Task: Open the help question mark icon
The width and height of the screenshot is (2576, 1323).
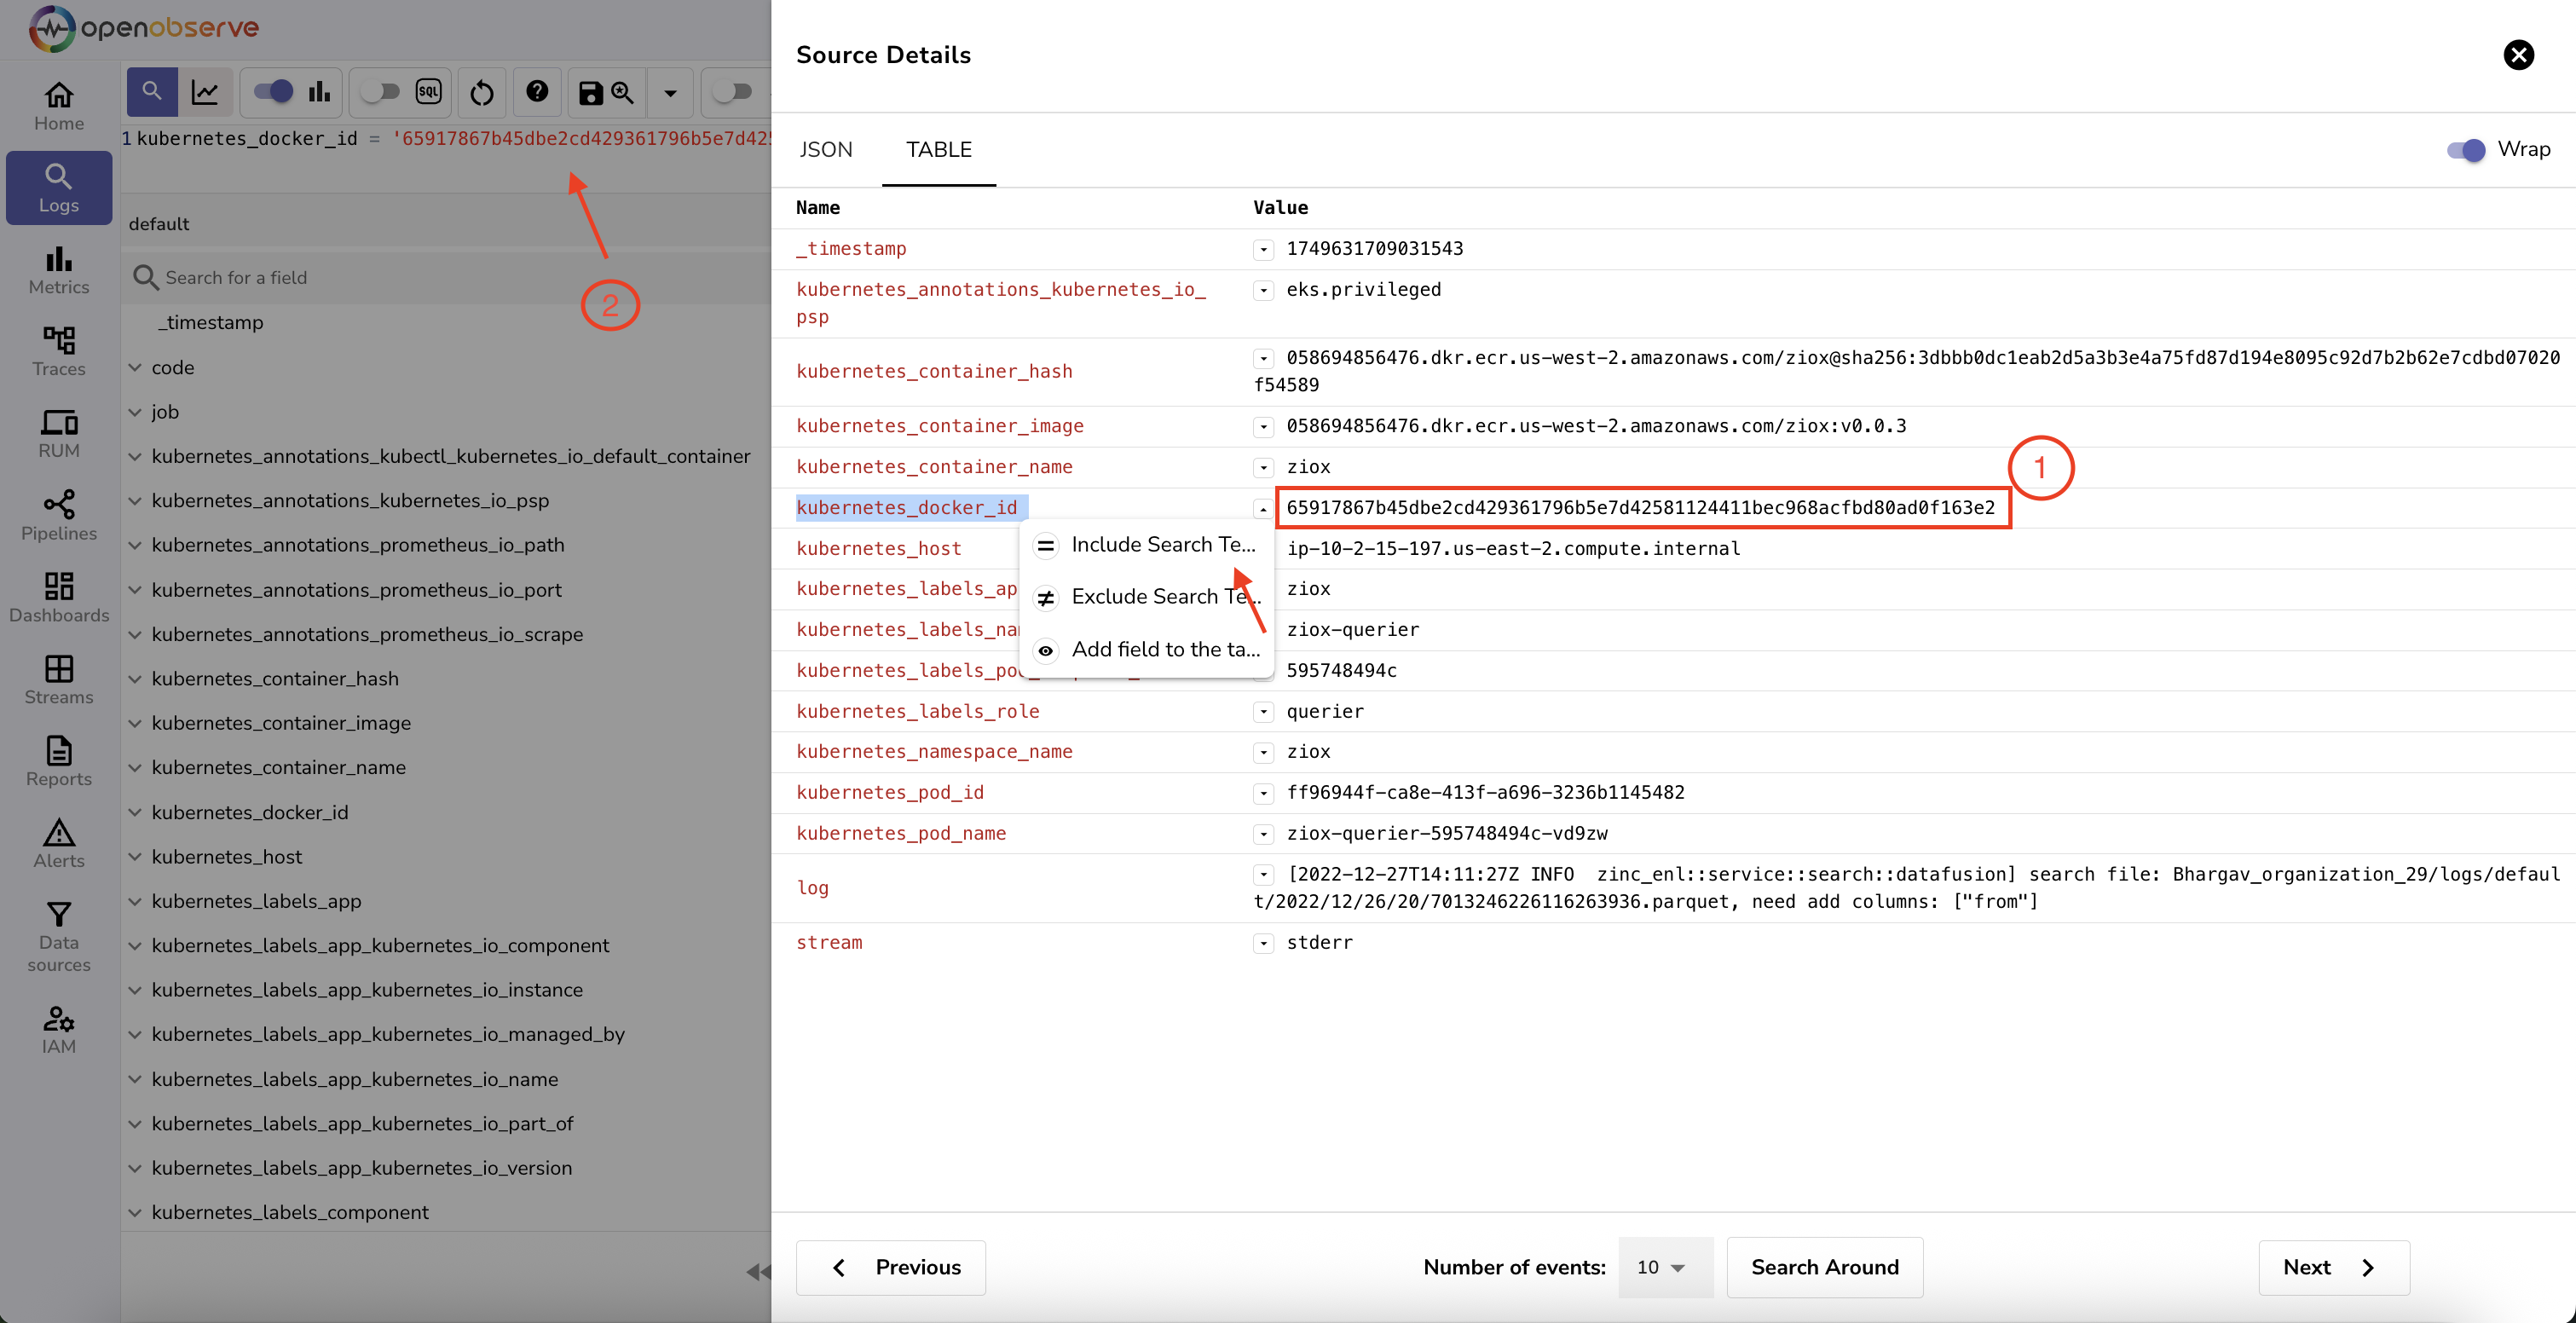Action: coord(537,92)
